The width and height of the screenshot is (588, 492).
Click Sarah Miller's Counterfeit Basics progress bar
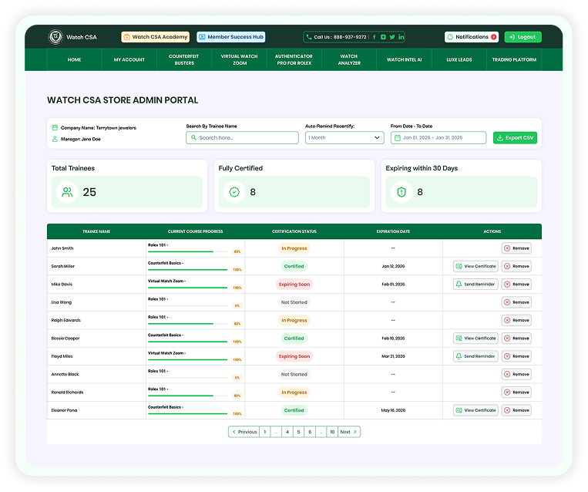(x=188, y=269)
